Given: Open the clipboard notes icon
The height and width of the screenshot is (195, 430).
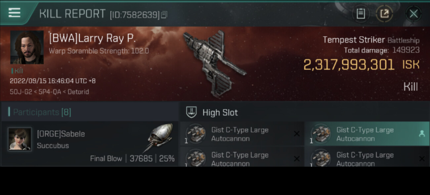Looking at the screenshot, I should tap(361, 14).
